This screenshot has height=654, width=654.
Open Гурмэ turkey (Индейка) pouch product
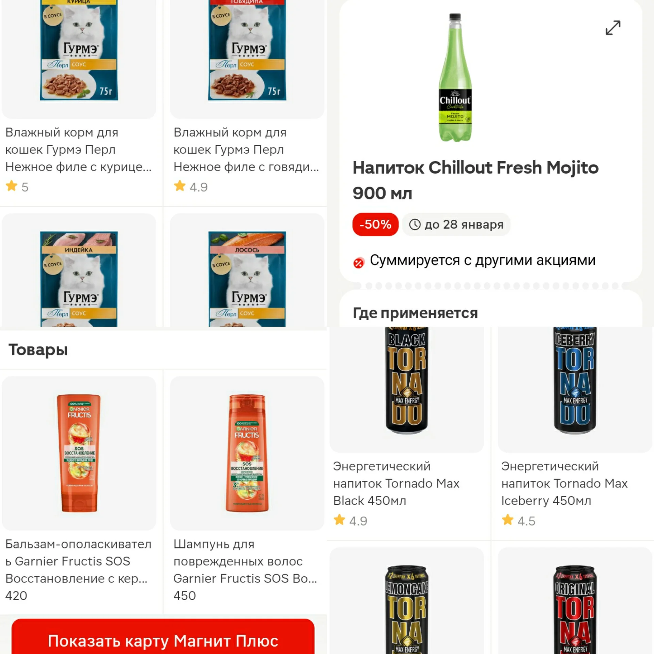tap(79, 270)
